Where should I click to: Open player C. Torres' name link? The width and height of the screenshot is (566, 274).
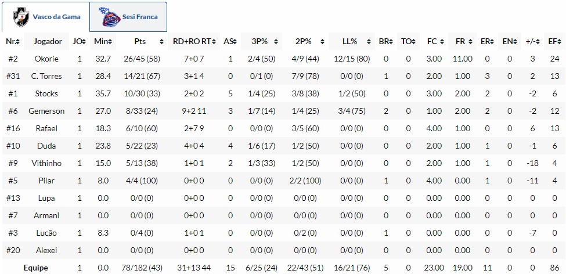tap(46, 76)
